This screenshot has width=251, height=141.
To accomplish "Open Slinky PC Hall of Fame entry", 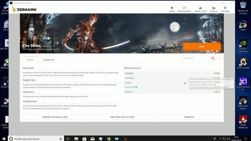I will tap(129, 92).
